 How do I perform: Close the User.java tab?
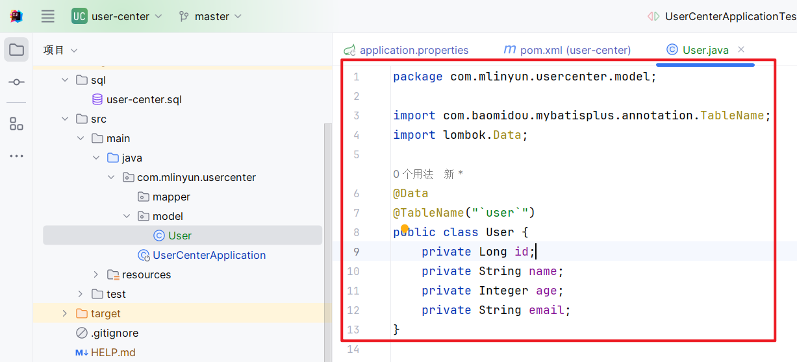[741, 49]
